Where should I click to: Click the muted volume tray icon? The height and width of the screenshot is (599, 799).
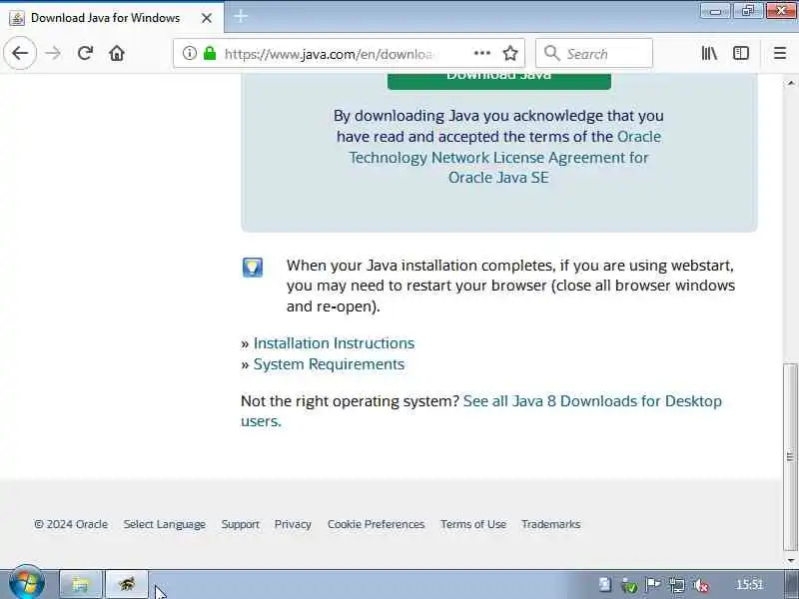(x=701, y=585)
